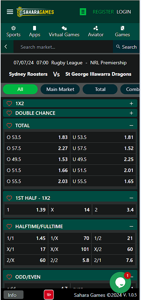Open the green betslip icon
Image resolution: width=141 pixels, height=300 pixels.
click(x=83, y=12)
